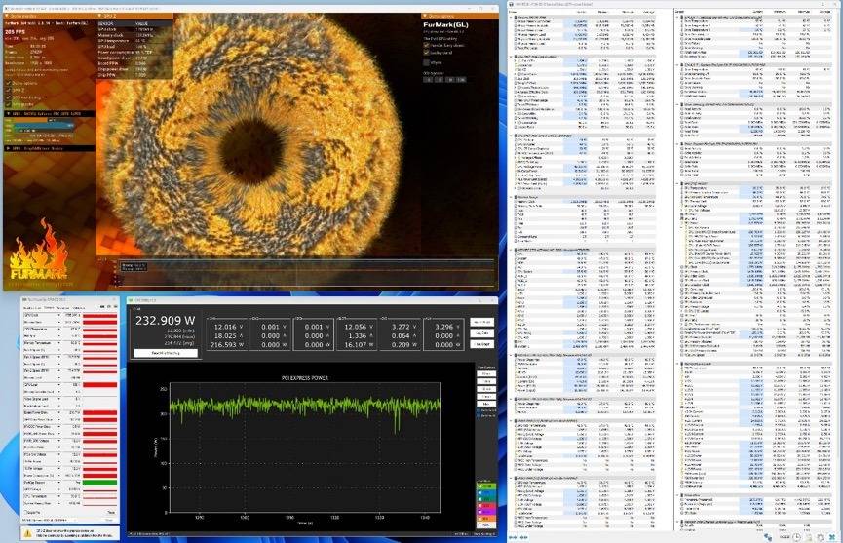Enable the Wireframe checkbox in FurMark

point(426,62)
